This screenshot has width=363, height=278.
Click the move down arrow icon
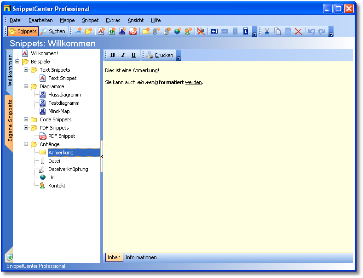click(x=246, y=31)
